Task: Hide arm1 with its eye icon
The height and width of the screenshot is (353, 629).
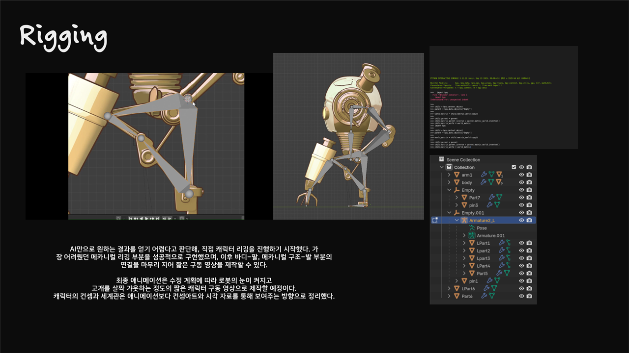Action: pyautogui.click(x=521, y=175)
